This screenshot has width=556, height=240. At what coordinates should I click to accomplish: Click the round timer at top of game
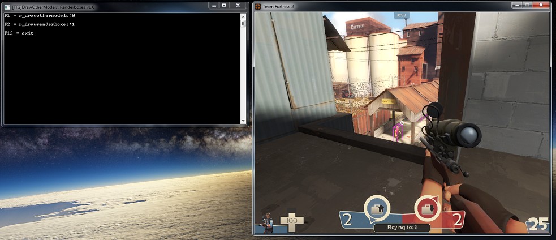[x=402, y=16]
